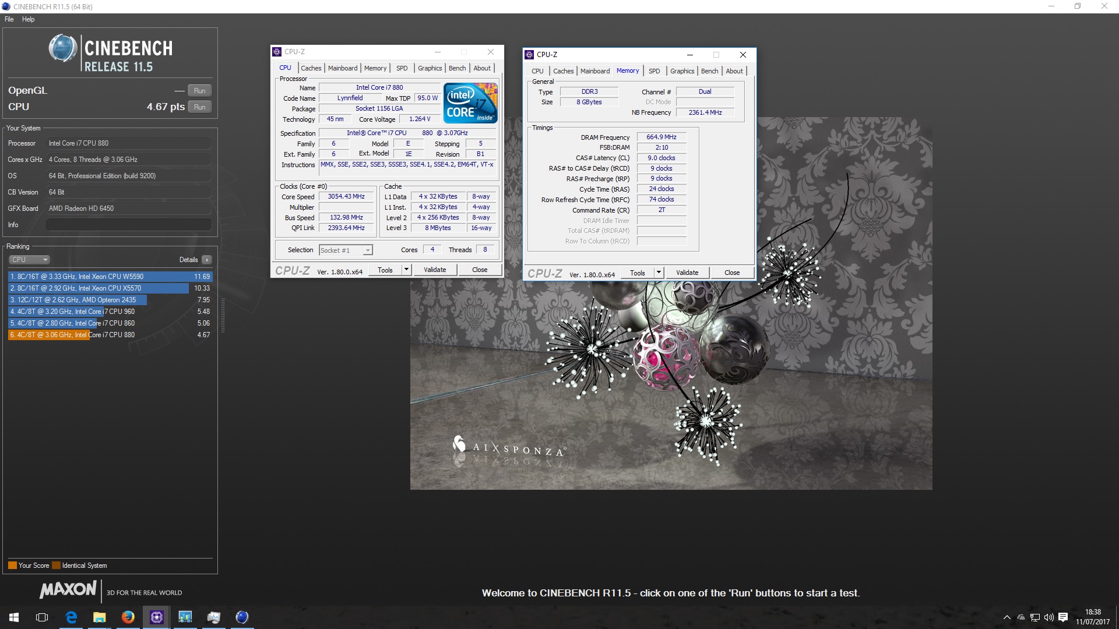Open the Action Center notification icon
Screen dimensions: 1119x629
(1063, 617)
